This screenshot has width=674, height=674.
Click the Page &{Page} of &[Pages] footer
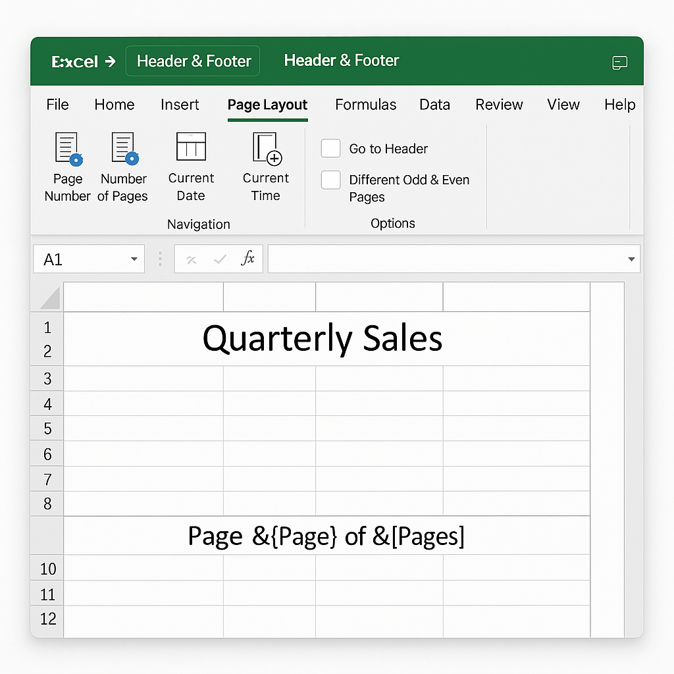click(x=326, y=536)
